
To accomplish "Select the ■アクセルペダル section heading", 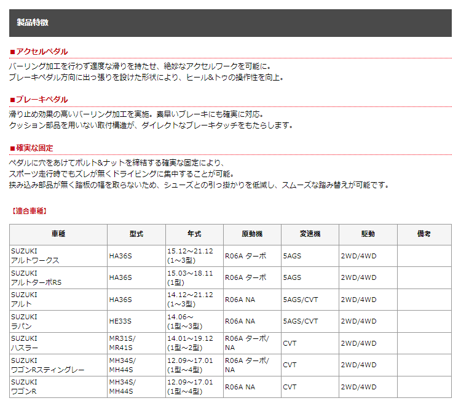I will 39,52.
